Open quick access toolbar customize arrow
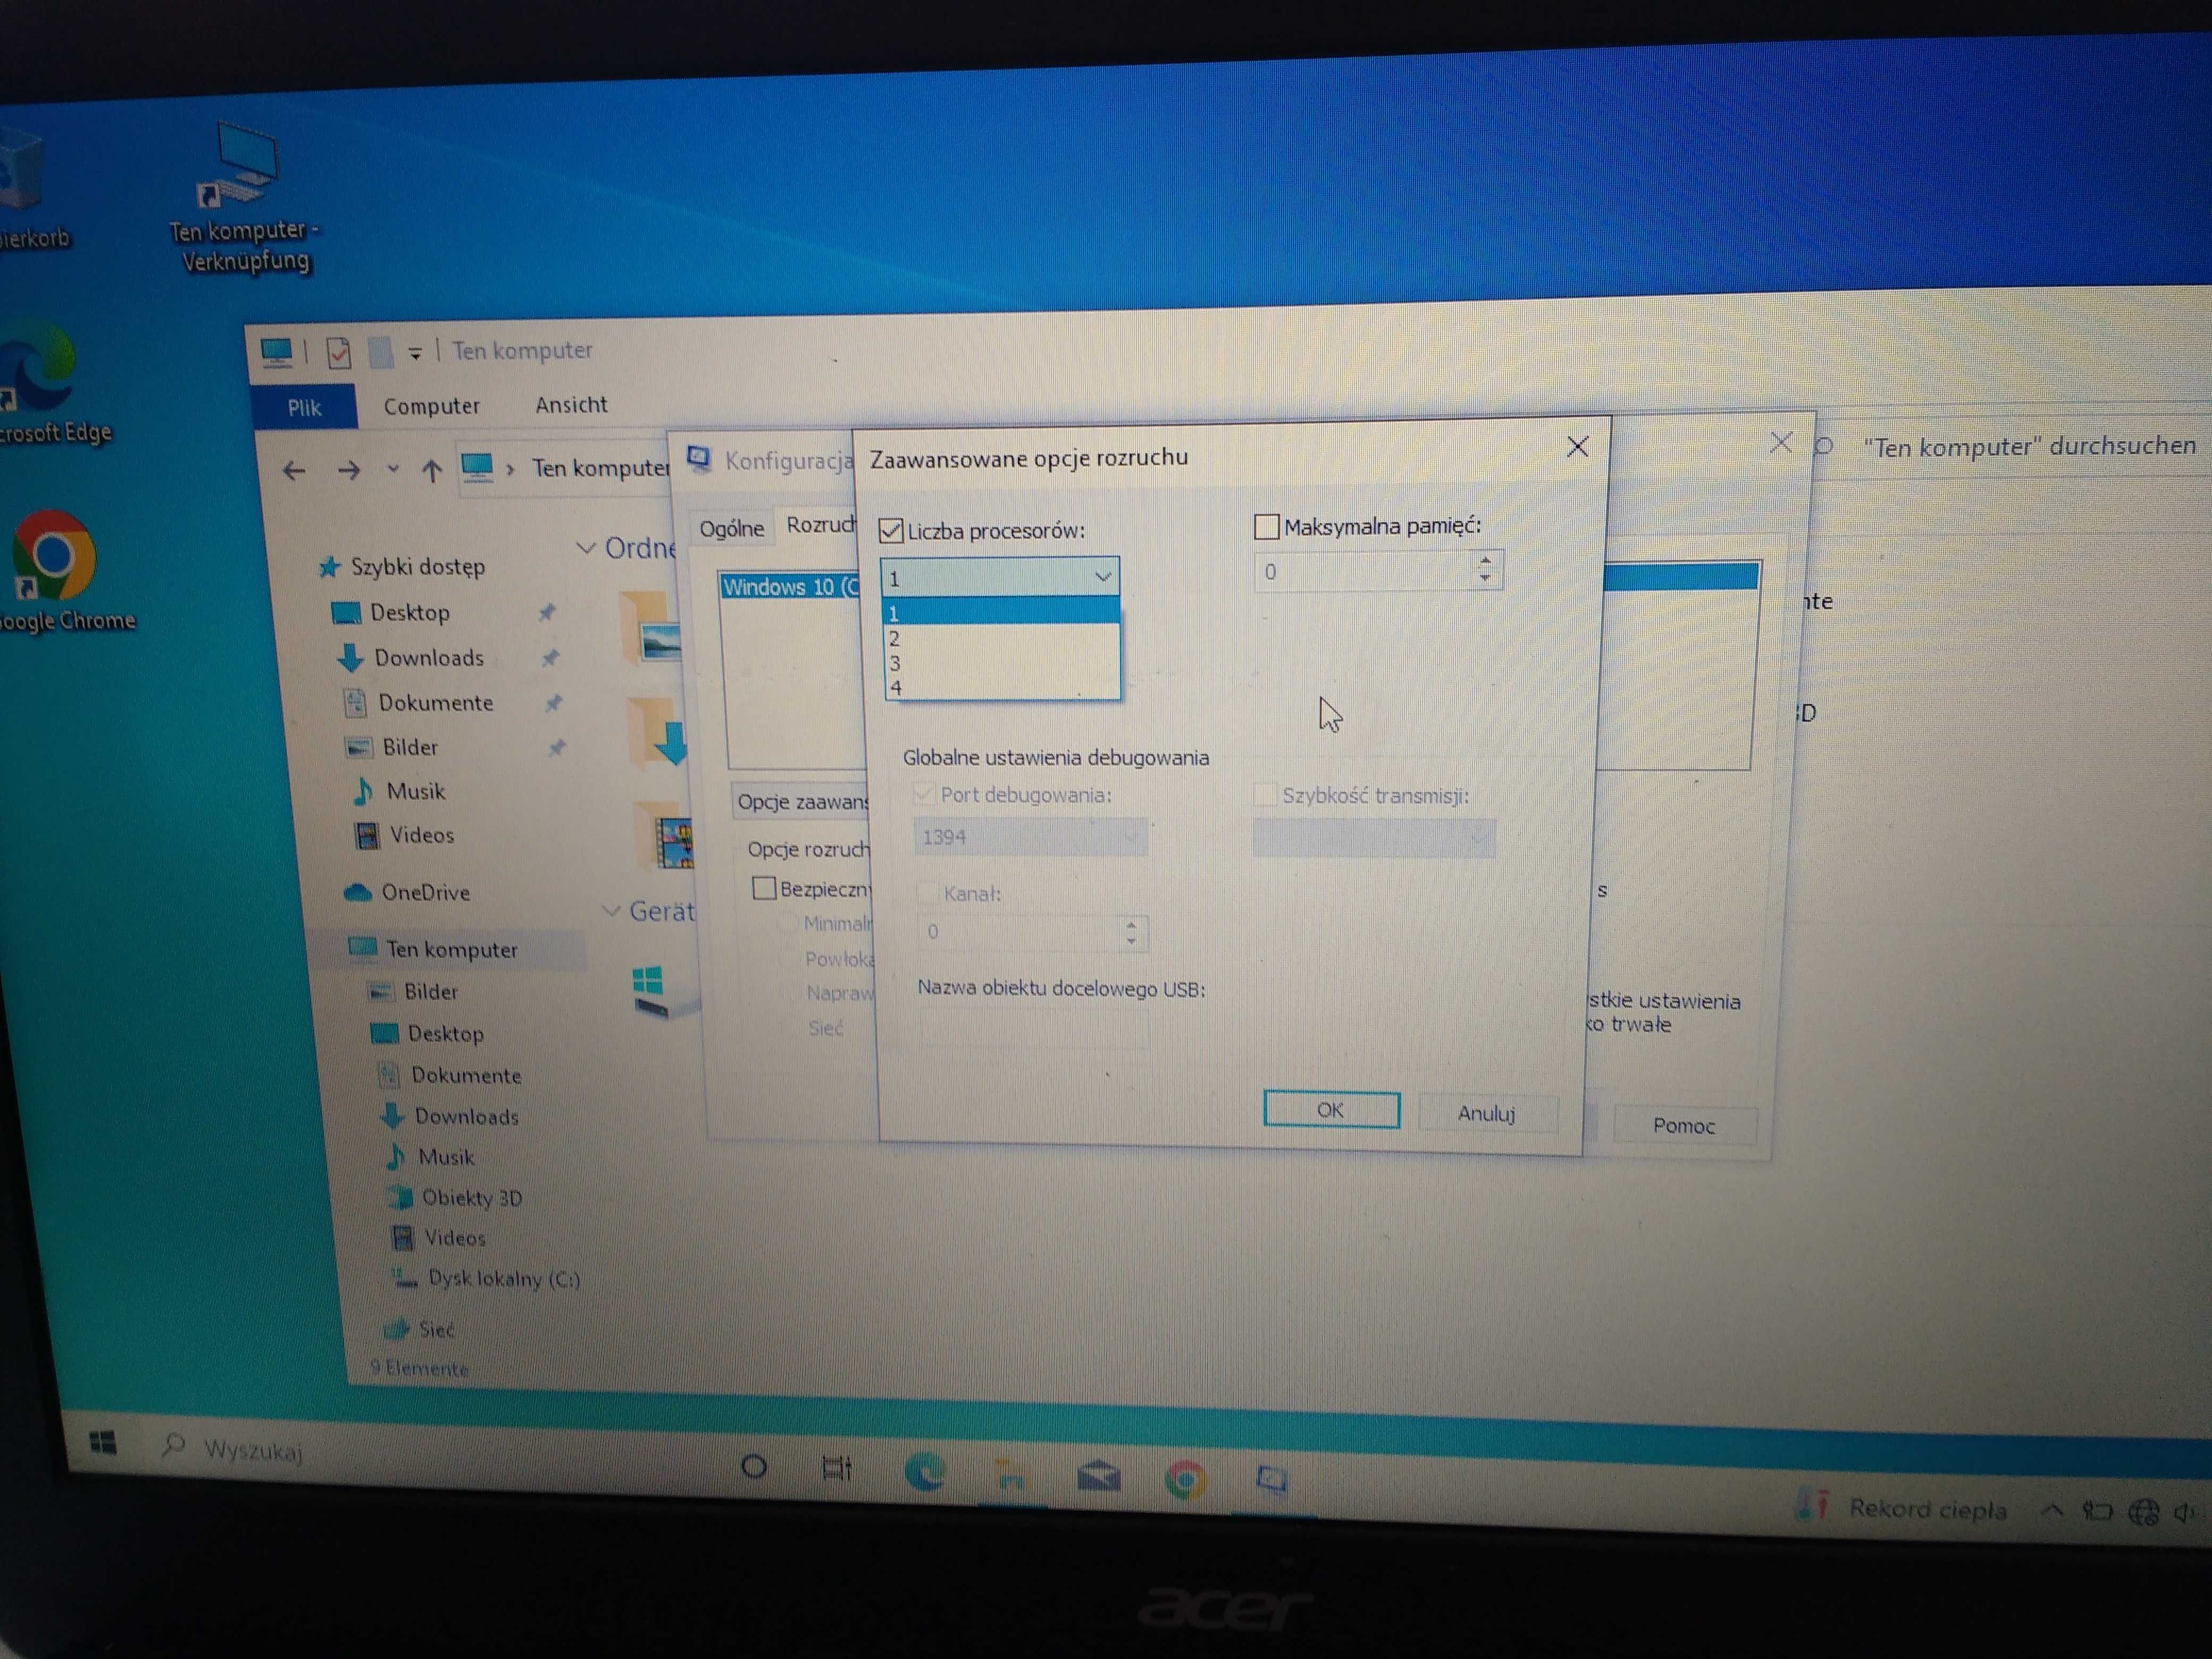 click(x=415, y=353)
